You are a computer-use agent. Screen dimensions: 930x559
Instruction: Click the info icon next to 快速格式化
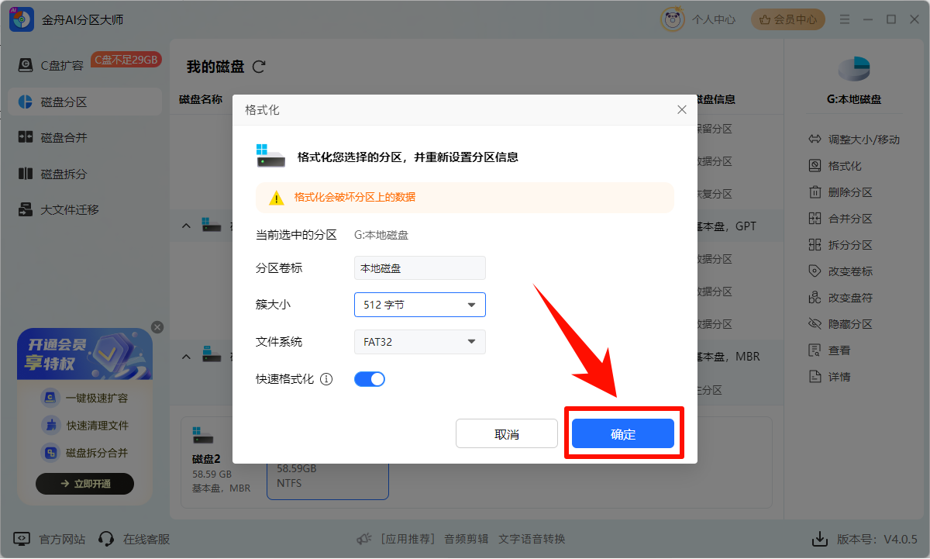click(x=326, y=379)
